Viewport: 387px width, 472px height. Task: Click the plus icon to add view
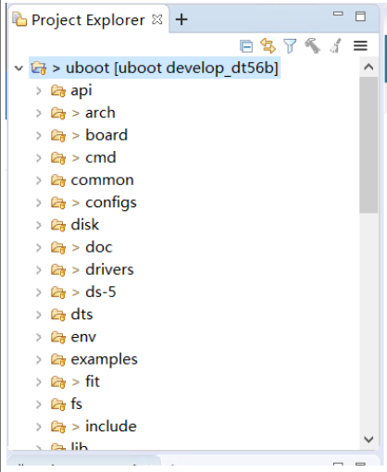click(181, 19)
